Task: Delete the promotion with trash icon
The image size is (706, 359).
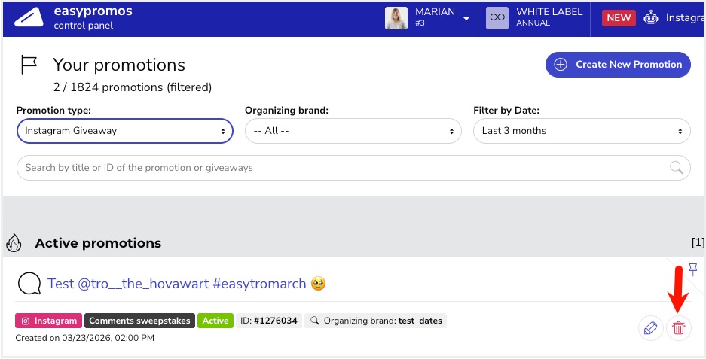Action: (679, 328)
